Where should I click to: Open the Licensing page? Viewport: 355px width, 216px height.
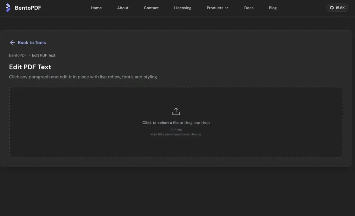[x=183, y=8]
